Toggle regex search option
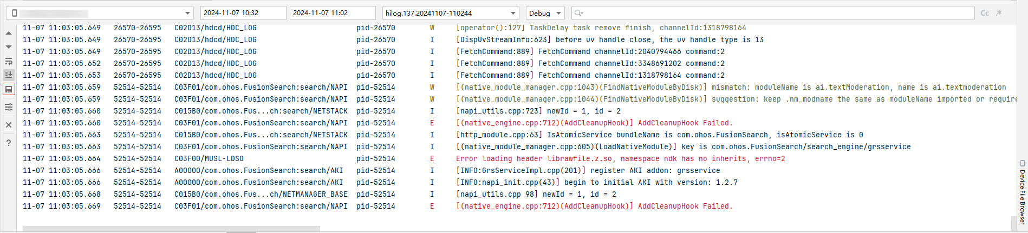This screenshot has height=233, width=1028. click(999, 13)
